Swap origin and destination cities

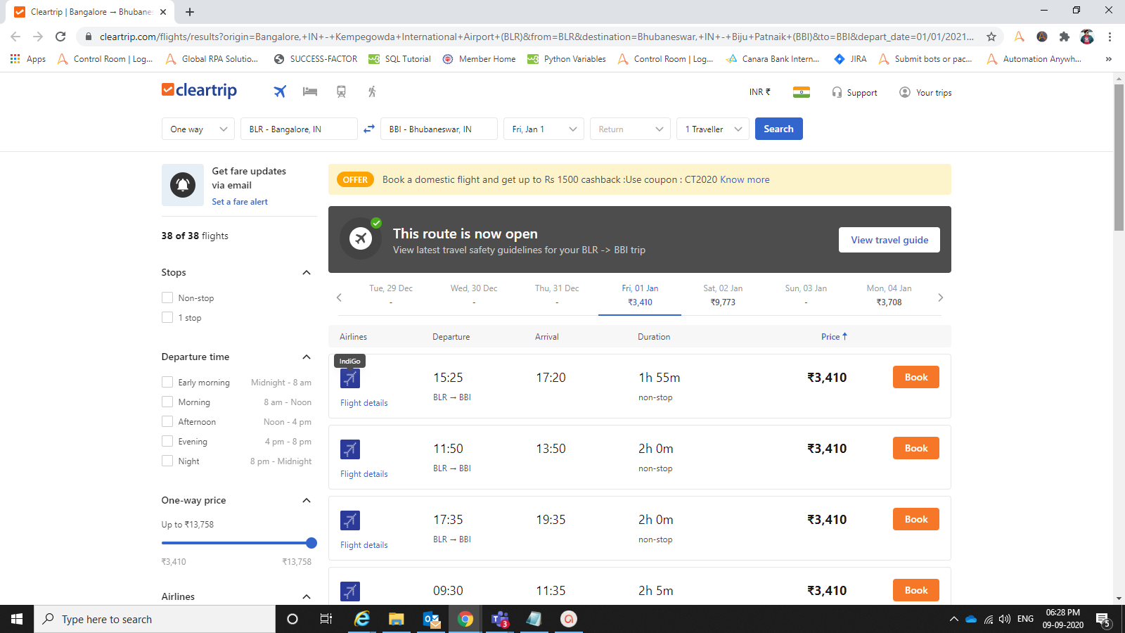pyautogui.click(x=369, y=129)
